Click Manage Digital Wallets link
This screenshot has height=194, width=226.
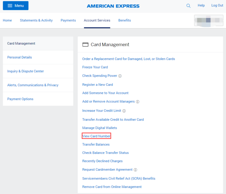tap(99, 128)
